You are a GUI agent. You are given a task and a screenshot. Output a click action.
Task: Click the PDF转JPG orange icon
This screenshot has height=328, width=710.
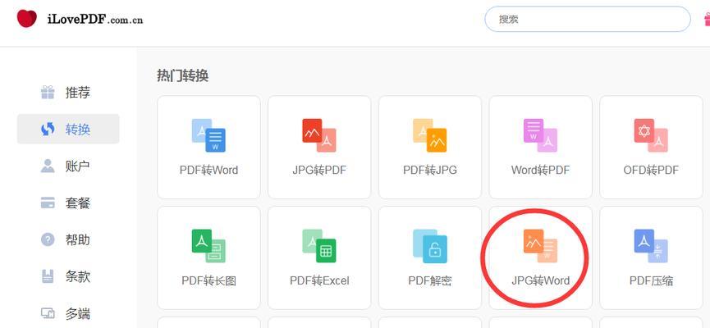(430, 135)
